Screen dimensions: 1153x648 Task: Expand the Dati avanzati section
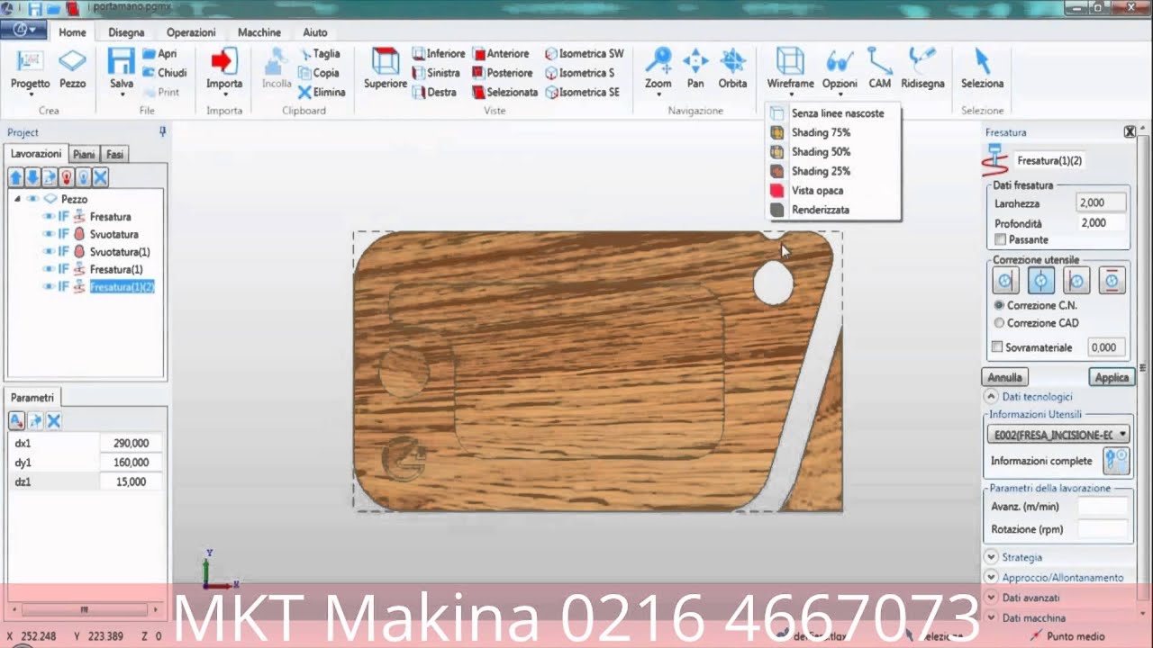(x=991, y=598)
